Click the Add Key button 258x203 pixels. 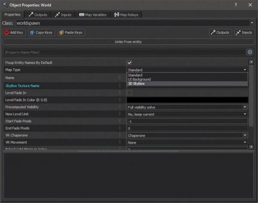(14, 32)
